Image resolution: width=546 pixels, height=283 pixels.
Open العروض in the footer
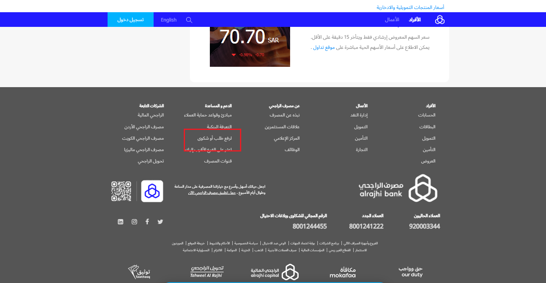(x=428, y=161)
